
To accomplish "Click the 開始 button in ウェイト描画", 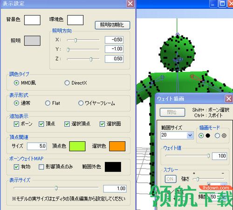I will 172,112.
